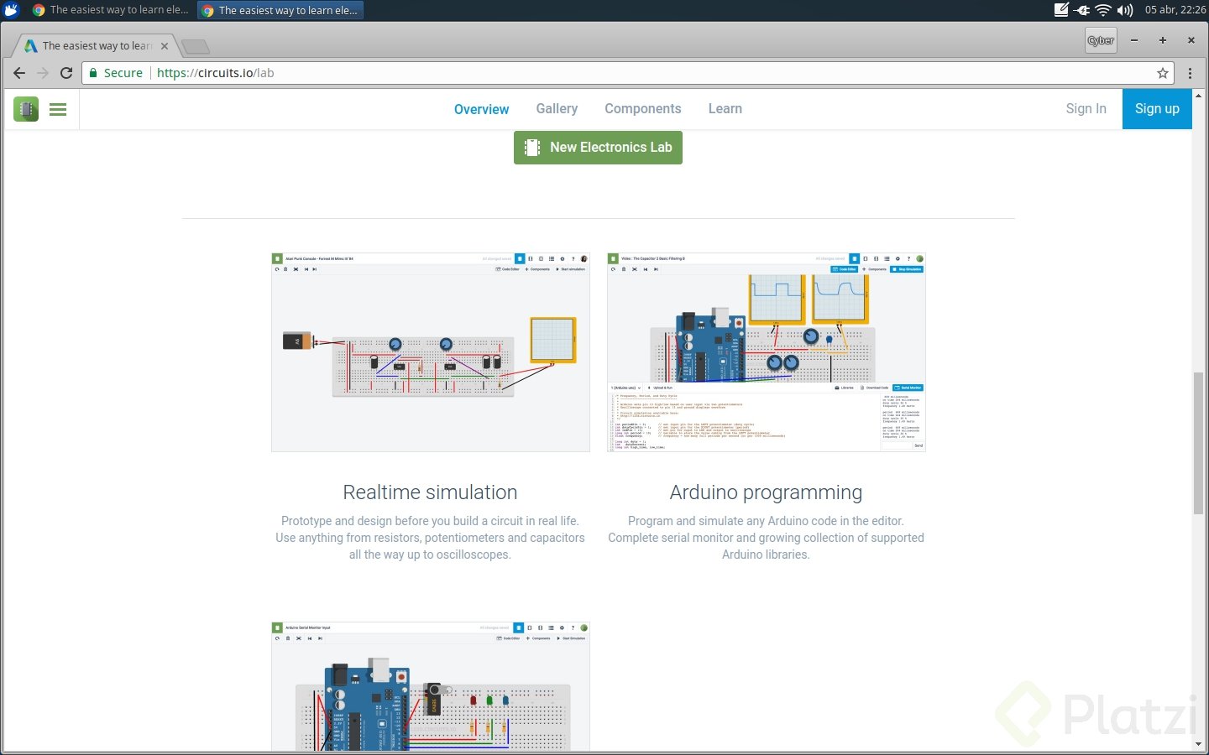Bookmark this page with the star icon
The image size is (1209, 755).
1163,73
